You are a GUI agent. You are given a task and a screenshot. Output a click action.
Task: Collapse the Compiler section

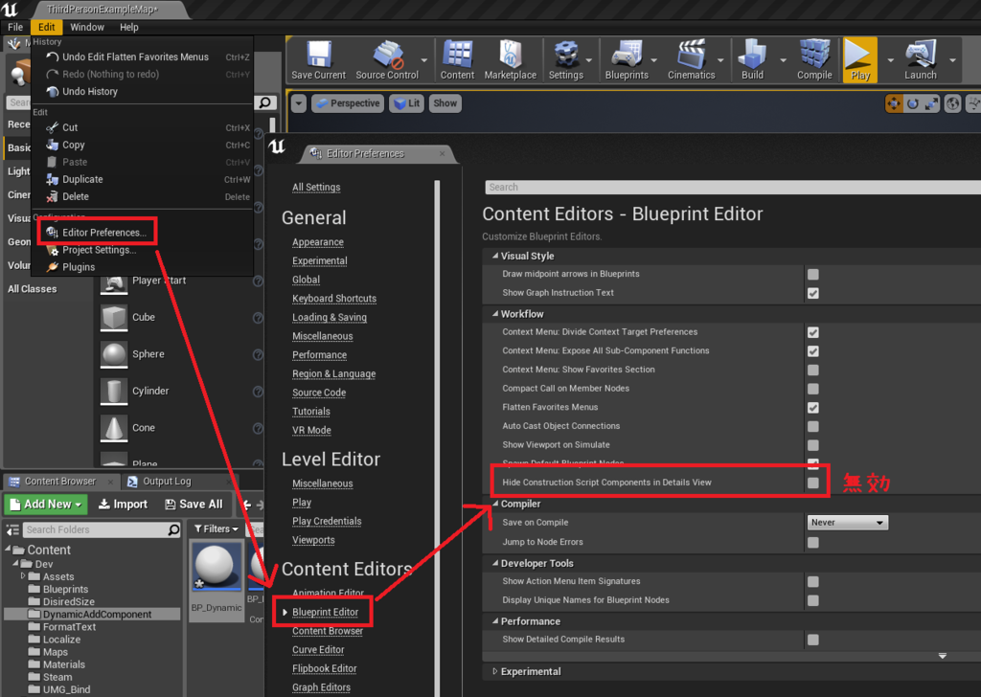tap(495, 504)
